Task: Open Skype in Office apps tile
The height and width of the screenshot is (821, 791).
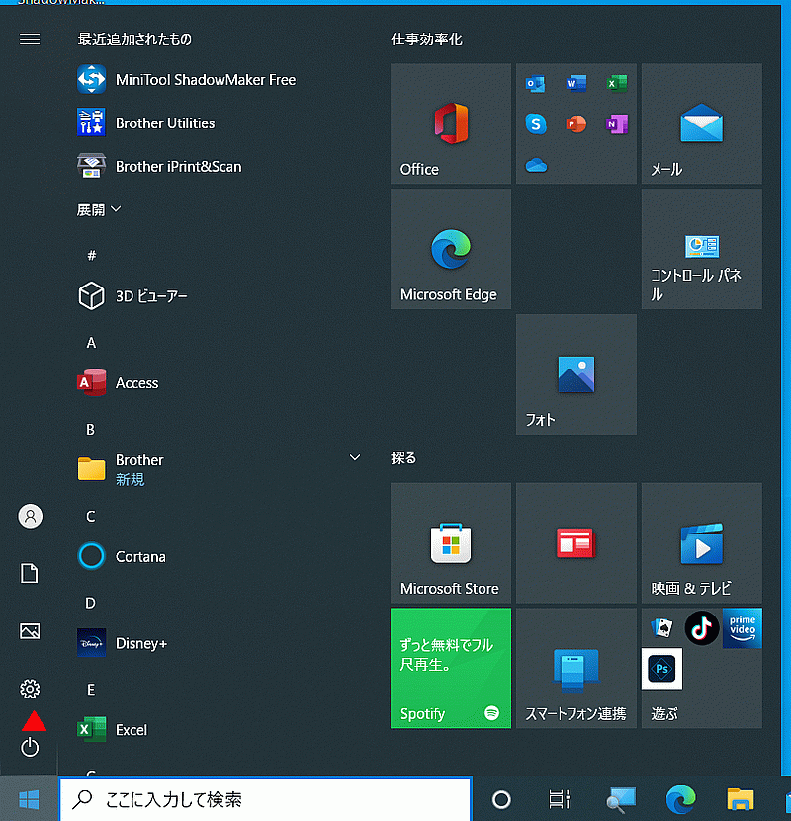Action: 535,124
